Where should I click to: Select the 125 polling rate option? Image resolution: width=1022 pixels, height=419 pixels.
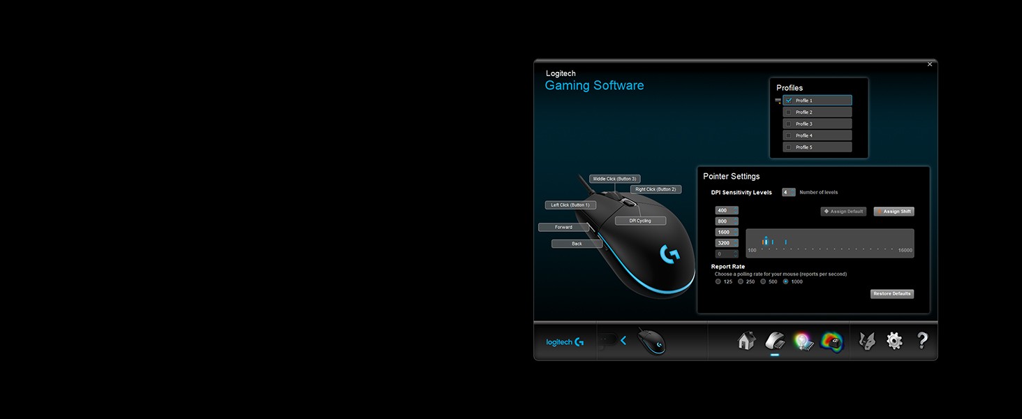tap(718, 282)
